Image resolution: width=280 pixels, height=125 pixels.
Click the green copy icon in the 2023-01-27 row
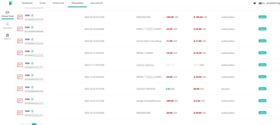(32, 51)
